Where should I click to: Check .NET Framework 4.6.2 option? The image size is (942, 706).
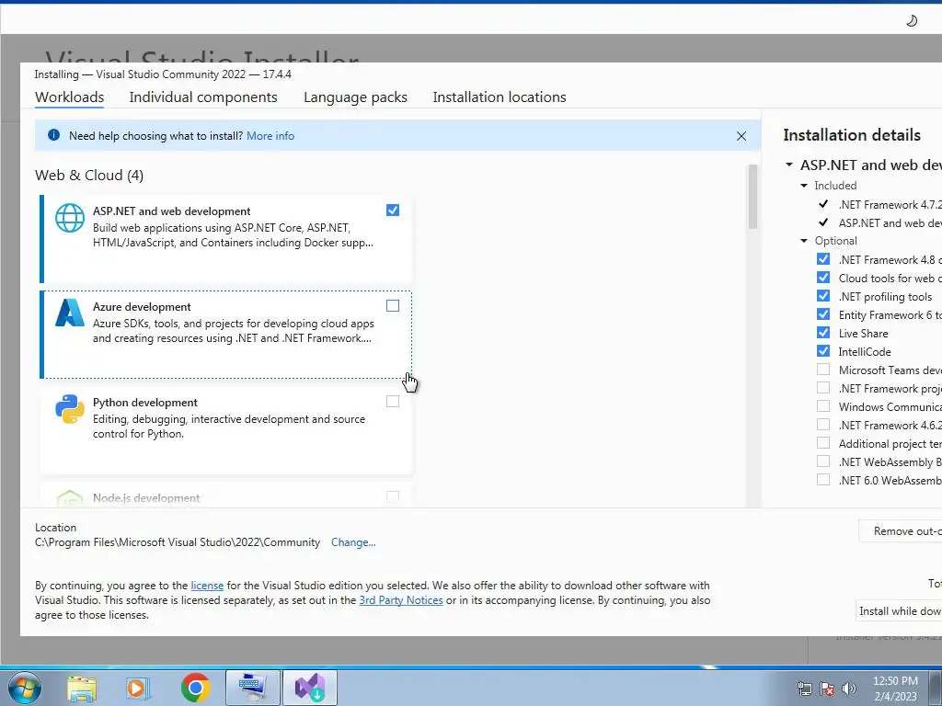coord(823,425)
